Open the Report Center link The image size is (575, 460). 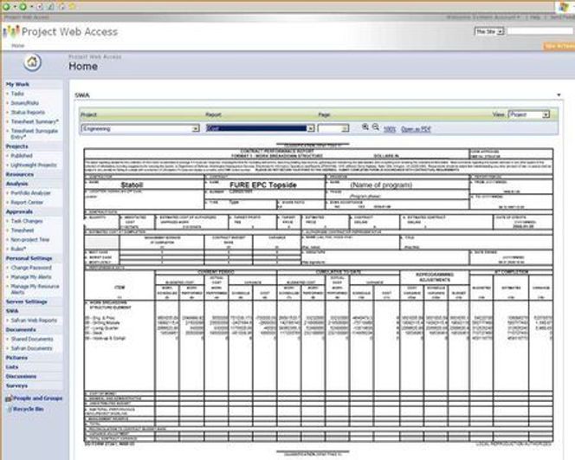point(27,203)
